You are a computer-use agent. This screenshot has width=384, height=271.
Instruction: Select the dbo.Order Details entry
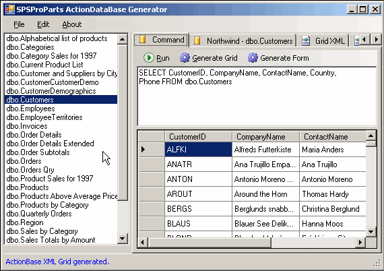tap(61, 135)
